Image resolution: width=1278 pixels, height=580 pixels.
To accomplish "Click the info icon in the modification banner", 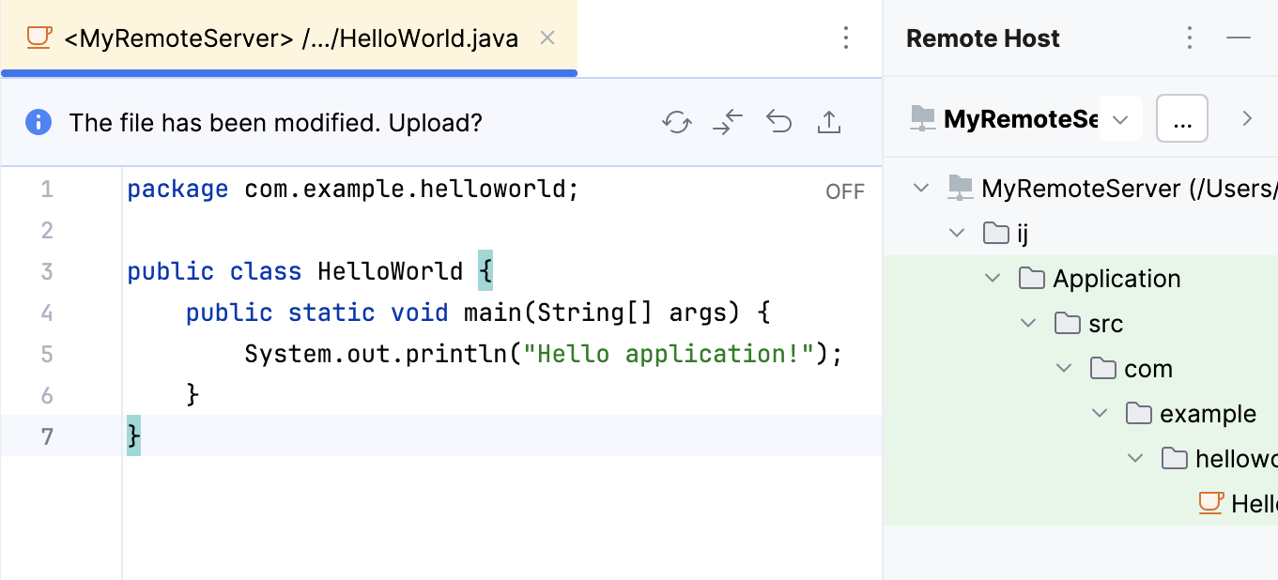I will [38, 122].
